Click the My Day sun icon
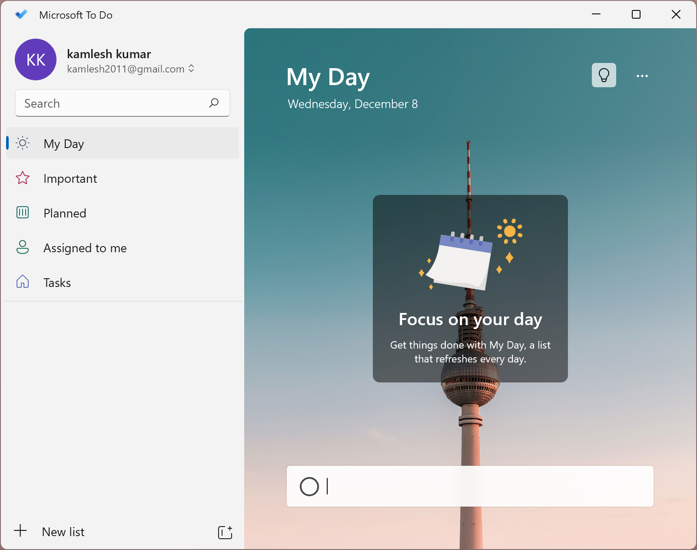Viewport: 697px width, 550px height. tap(23, 143)
